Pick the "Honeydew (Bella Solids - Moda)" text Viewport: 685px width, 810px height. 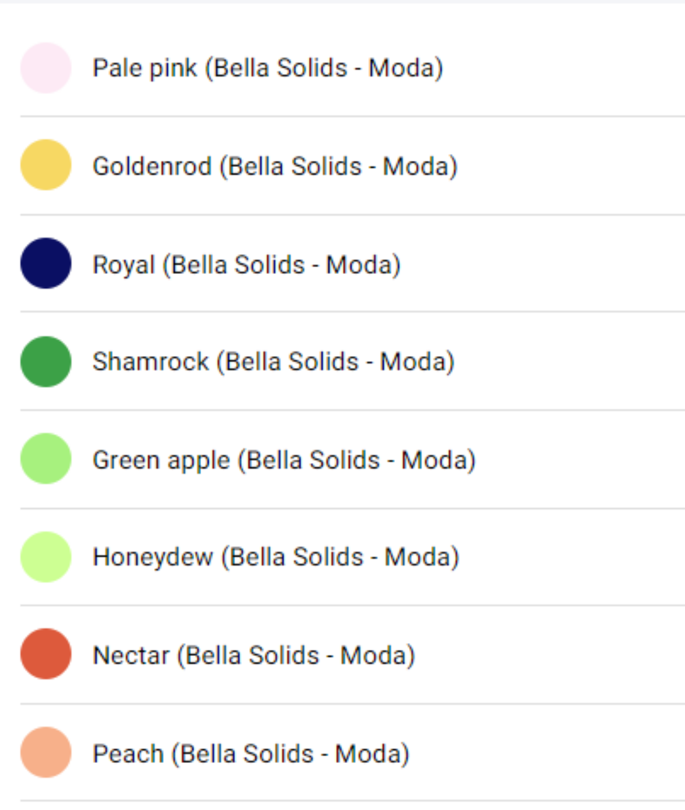(x=275, y=557)
